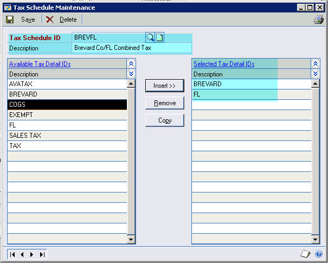Click the Description header in selected list
Image resolution: width=328 pixels, height=263 pixels.
(208, 74)
